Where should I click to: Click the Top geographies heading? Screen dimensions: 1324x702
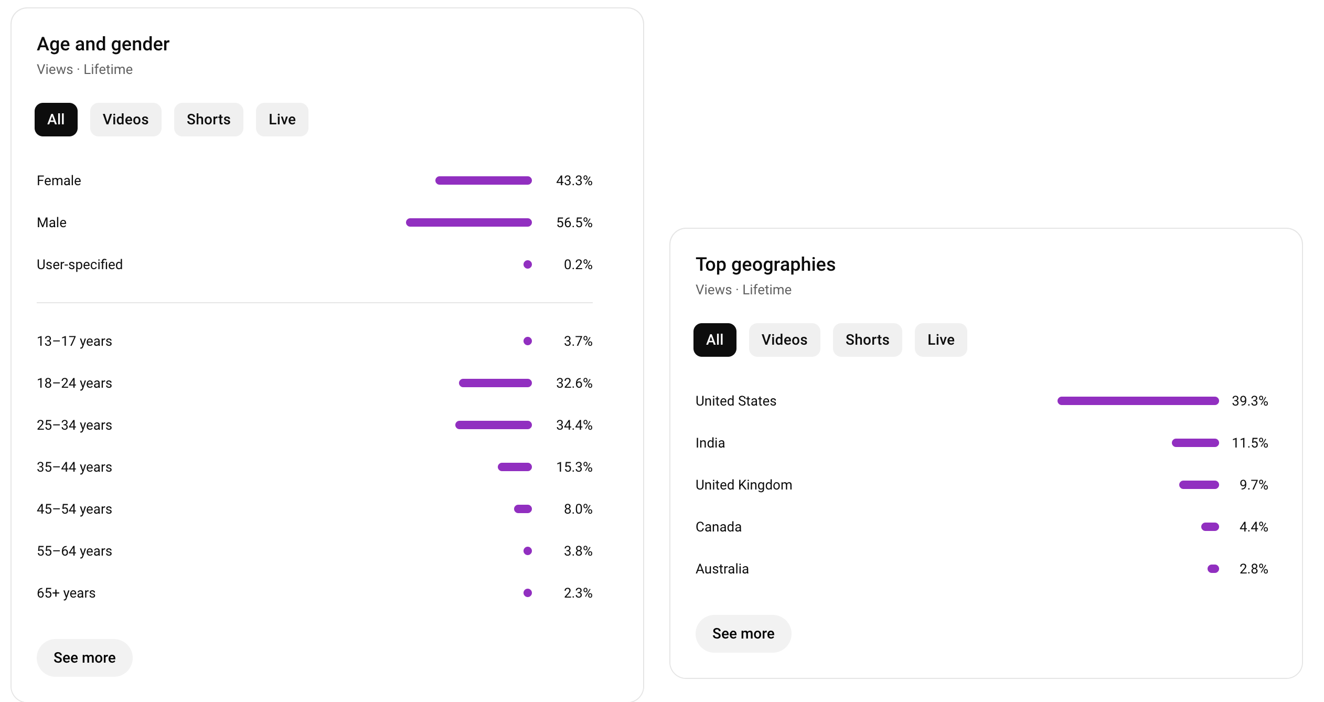[x=765, y=264]
